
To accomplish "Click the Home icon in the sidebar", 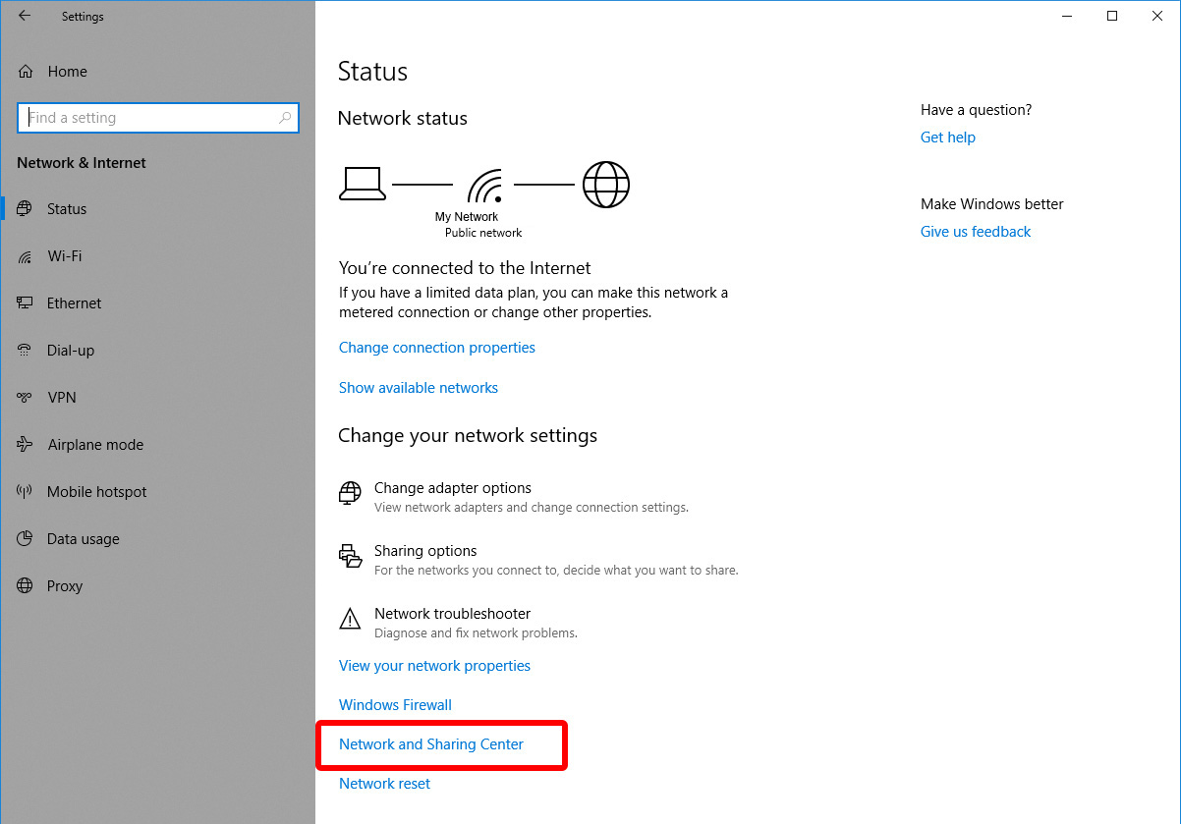I will click(x=26, y=71).
